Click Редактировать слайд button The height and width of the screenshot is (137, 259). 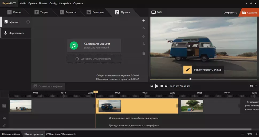[x=204, y=70]
